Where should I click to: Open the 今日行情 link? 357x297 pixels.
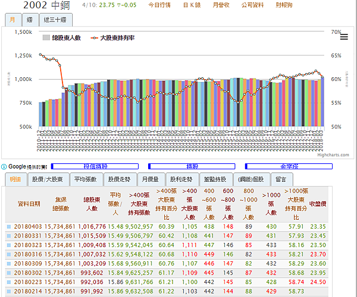point(159,5)
